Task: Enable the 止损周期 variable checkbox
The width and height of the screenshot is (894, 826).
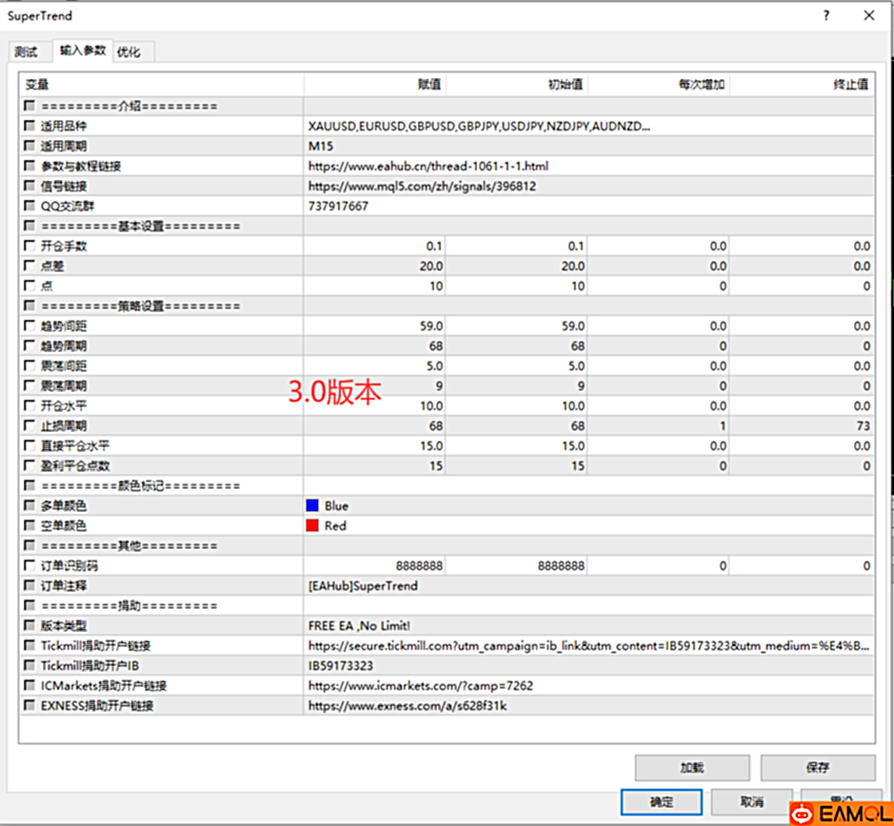Action: [x=30, y=425]
